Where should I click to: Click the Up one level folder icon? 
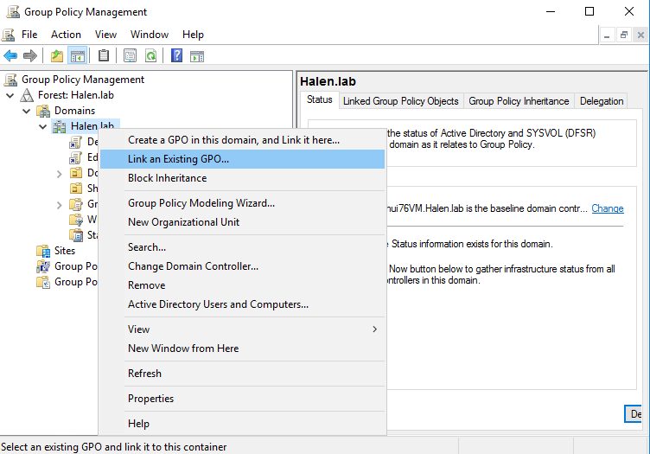coord(57,55)
